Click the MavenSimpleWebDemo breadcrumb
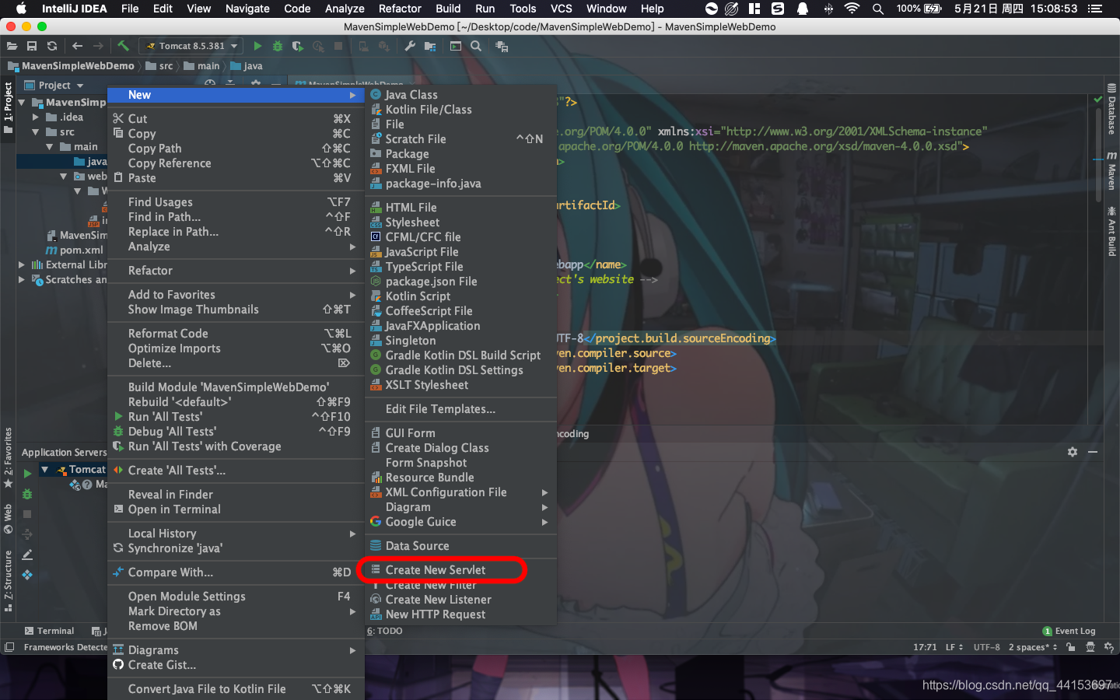The height and width of the screenshot is (700, 1120). click(71, 66)
